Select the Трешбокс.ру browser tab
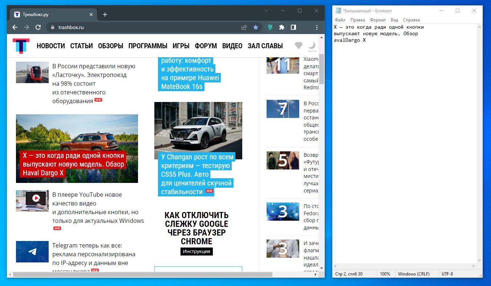This screenshot has width=491, height=286. [54, 15]
